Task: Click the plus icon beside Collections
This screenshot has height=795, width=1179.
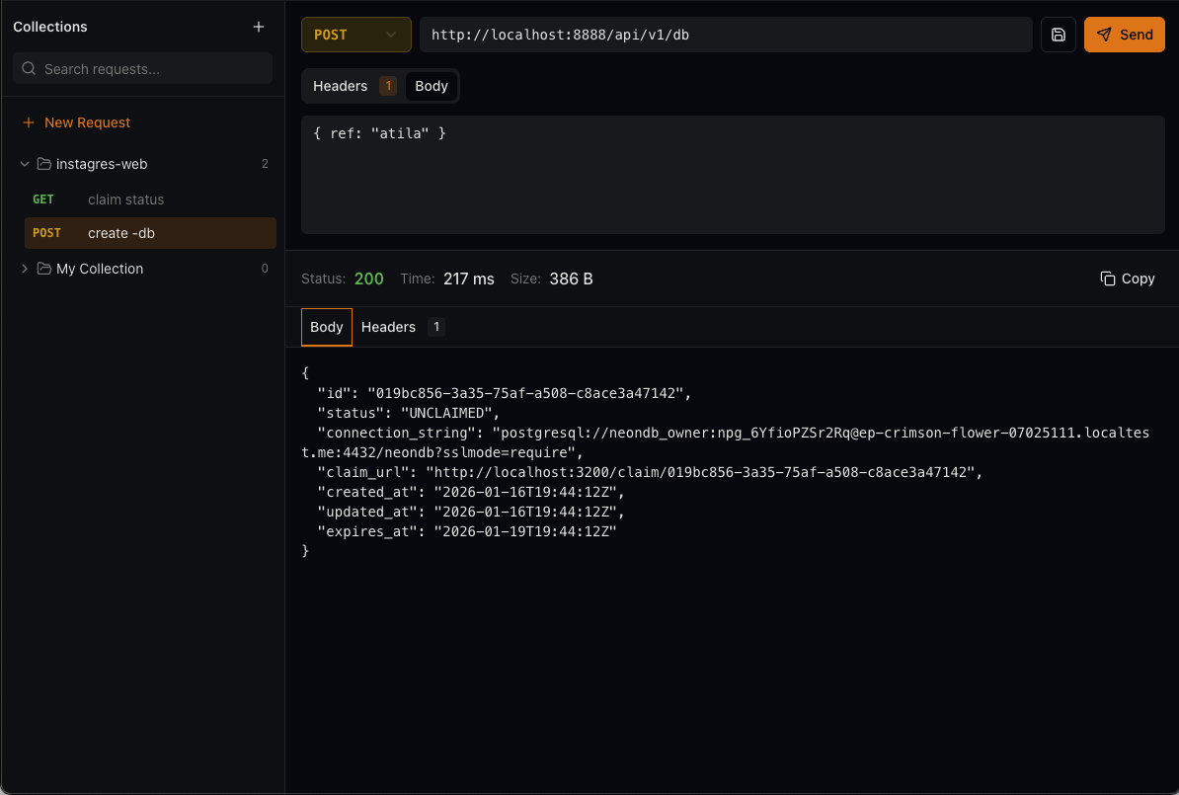Action: click(x=259, y=27)
